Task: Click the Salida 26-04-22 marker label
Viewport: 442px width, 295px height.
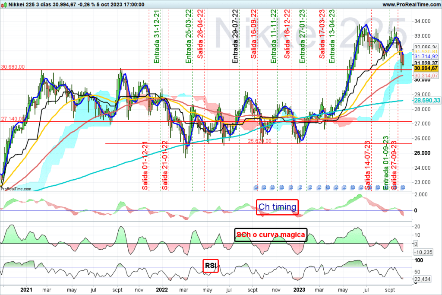Action: click(x=200, y=34)
